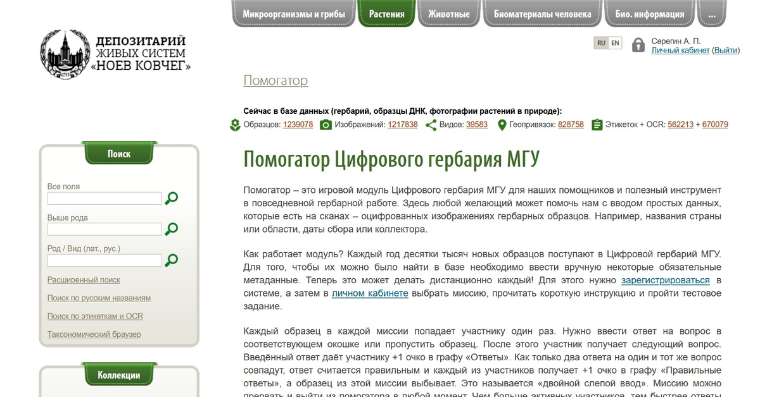Open the 'Био. информация' tab
This screenshot has width=760, height=397.
[x=650, y=13]
